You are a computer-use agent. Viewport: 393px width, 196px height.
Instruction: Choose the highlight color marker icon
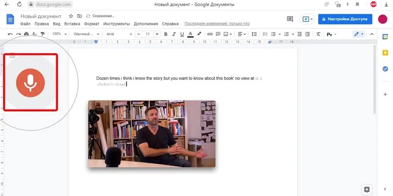tap(199, 34)
